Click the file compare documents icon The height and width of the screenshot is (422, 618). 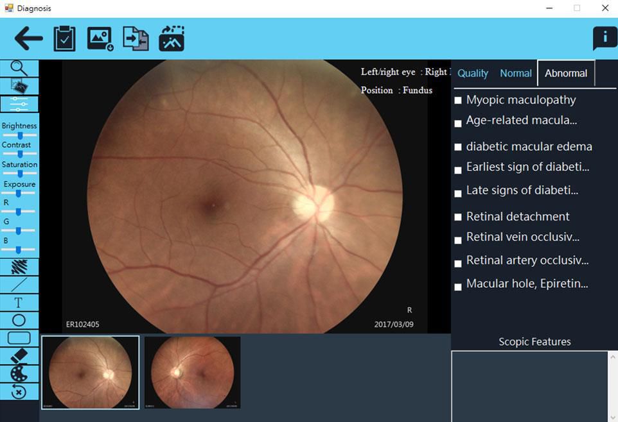click(x=136, y=38)
